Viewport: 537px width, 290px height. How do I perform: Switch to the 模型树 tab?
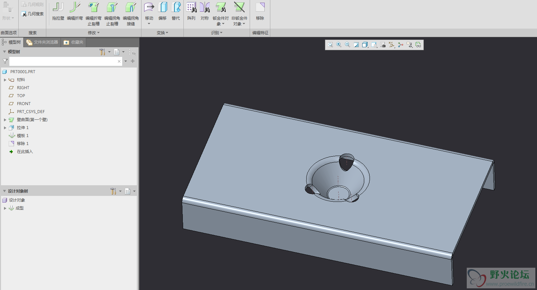pyautogui.click(x=12, y=42)
